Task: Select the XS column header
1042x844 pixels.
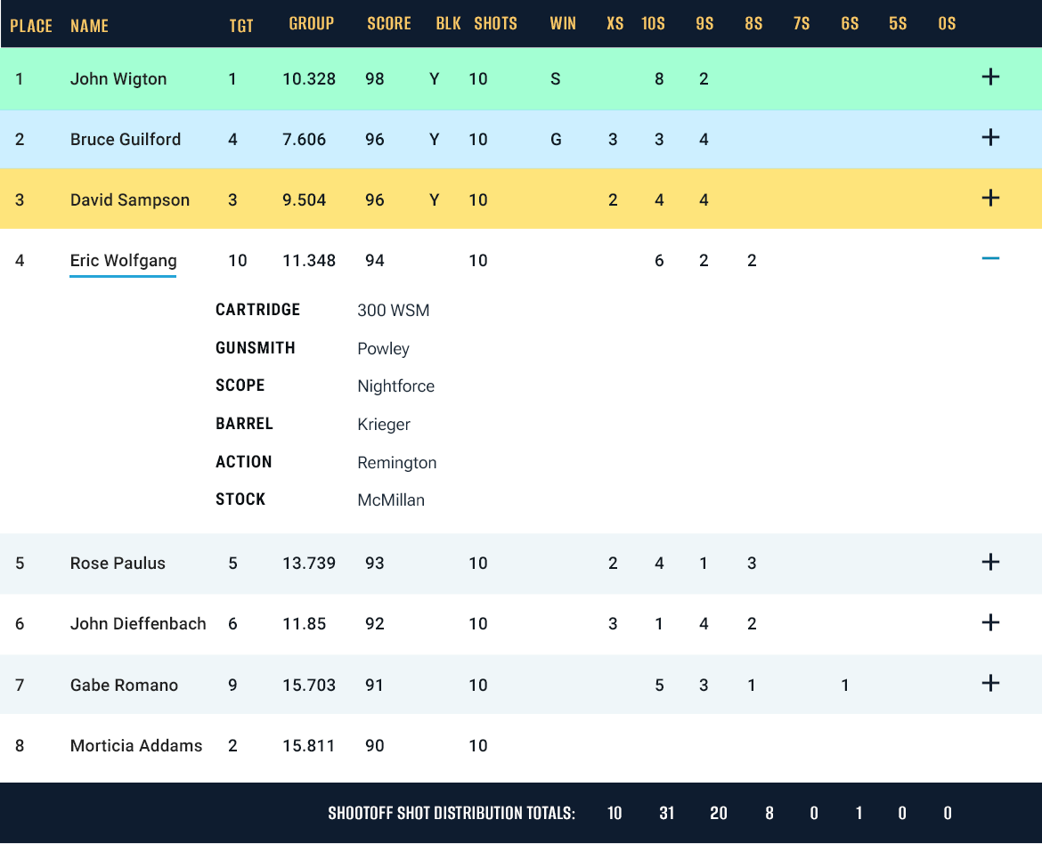Action: (615, 24)
